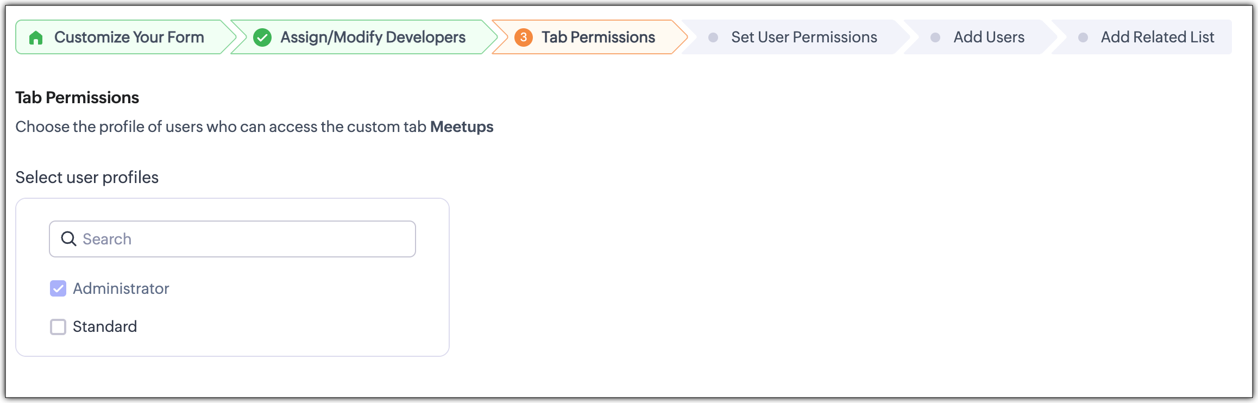
Task: Switch to the Add Users step
Action: tap(989, 37)
